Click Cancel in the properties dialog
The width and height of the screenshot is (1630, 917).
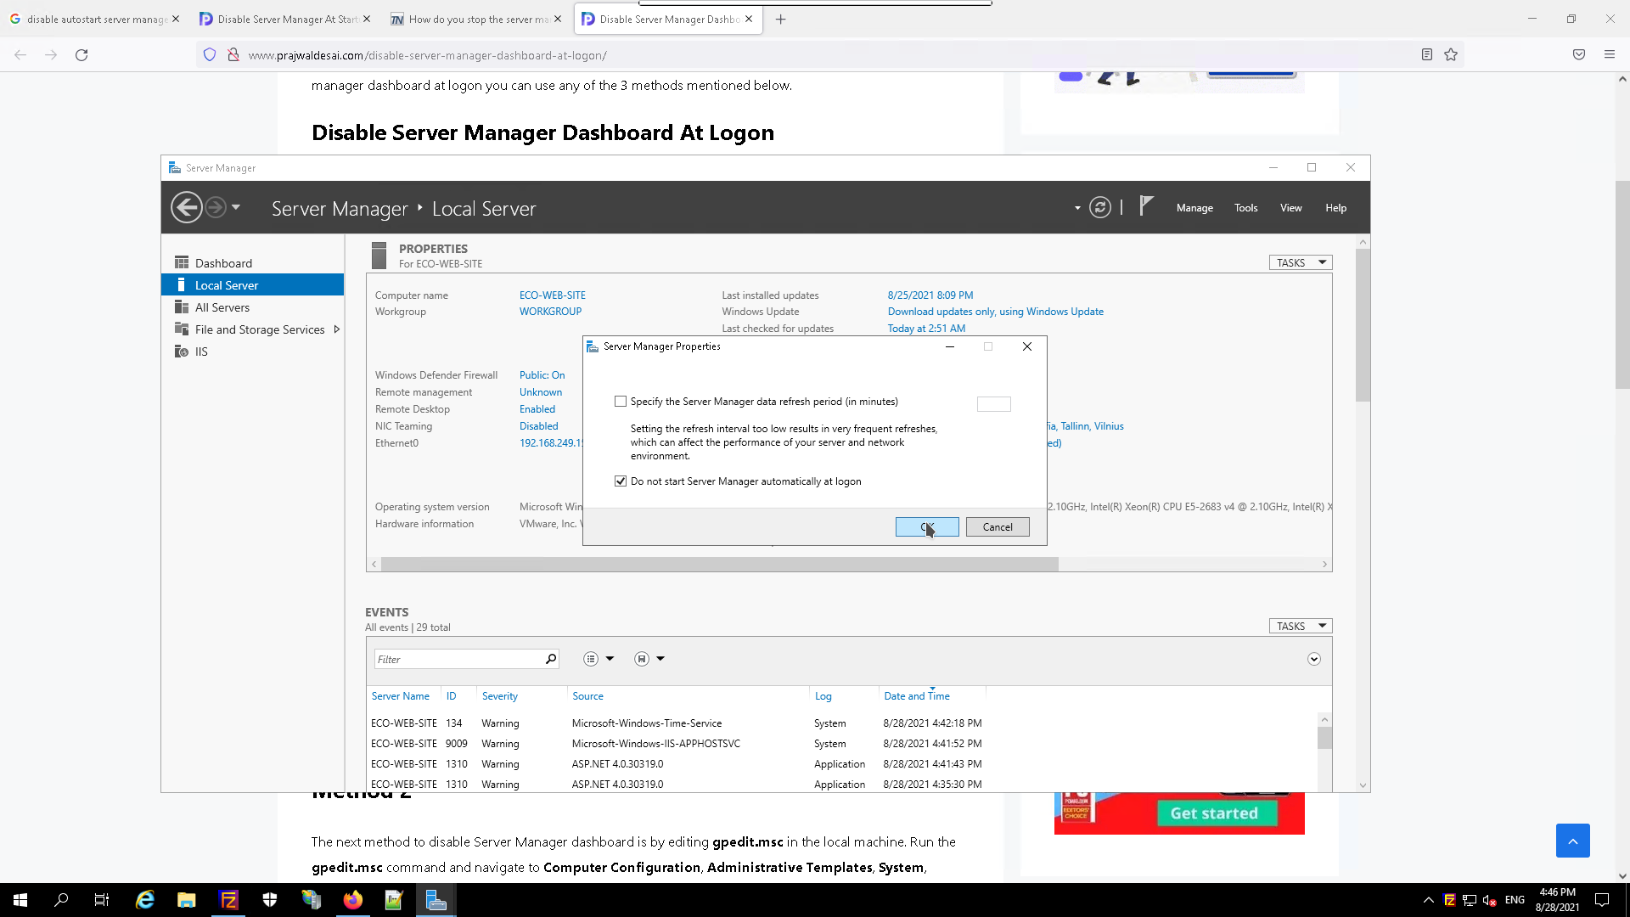click(x=998, y=527)
